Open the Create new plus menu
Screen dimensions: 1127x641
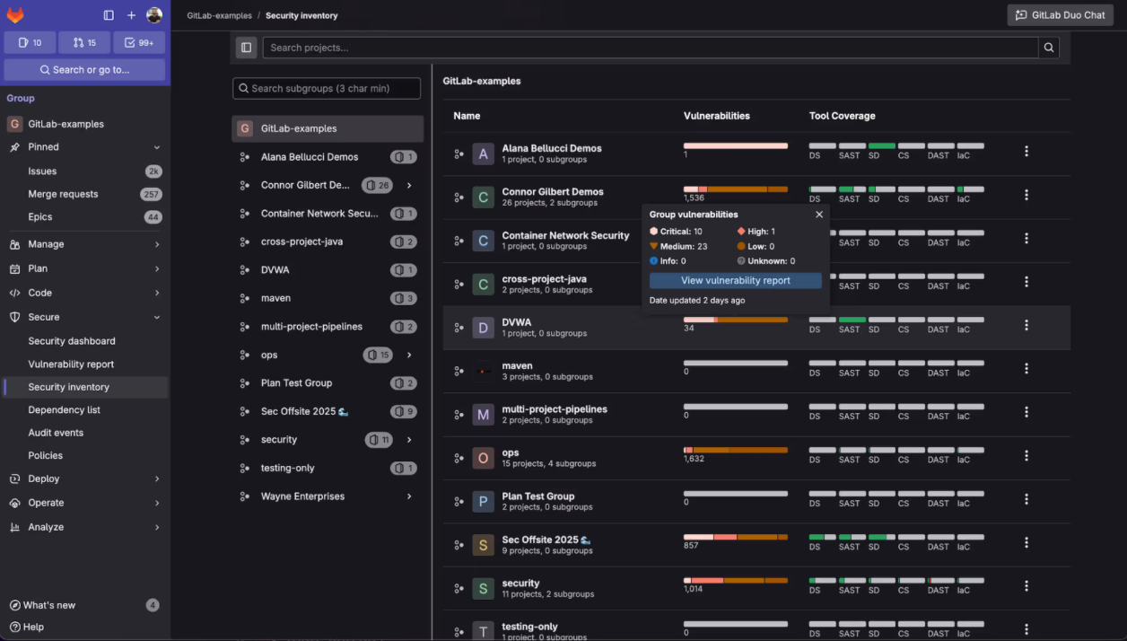[x=131, y=15]
